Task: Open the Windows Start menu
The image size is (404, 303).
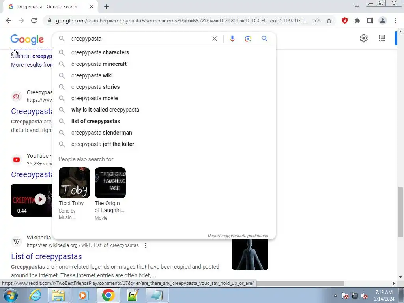Action: 10,295
